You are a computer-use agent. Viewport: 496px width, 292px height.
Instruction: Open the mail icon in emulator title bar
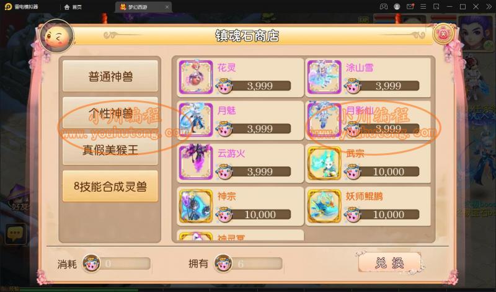(x=410, y=7)
